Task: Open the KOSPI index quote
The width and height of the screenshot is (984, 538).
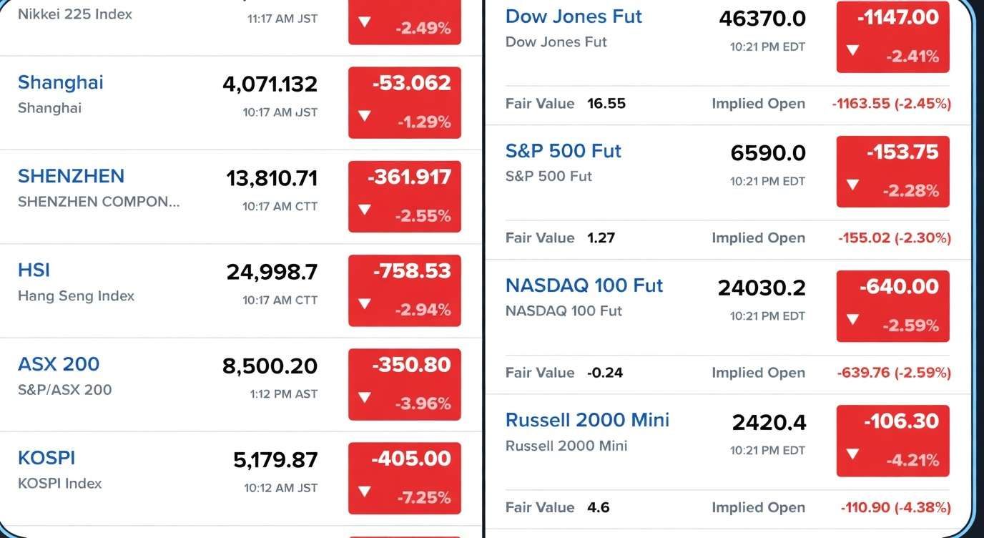Action: coord(46,458)
